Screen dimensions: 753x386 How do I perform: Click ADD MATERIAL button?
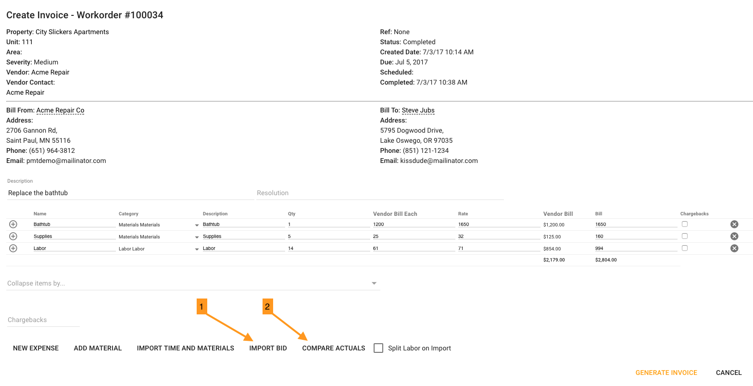tap(98, 348)
